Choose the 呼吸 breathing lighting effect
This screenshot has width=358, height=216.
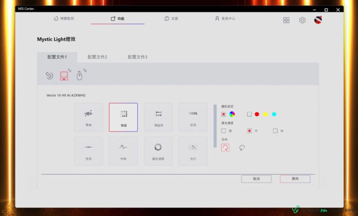point(123,151)
